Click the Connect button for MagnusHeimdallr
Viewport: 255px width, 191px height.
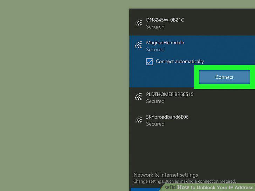click(x=225, y=77)
